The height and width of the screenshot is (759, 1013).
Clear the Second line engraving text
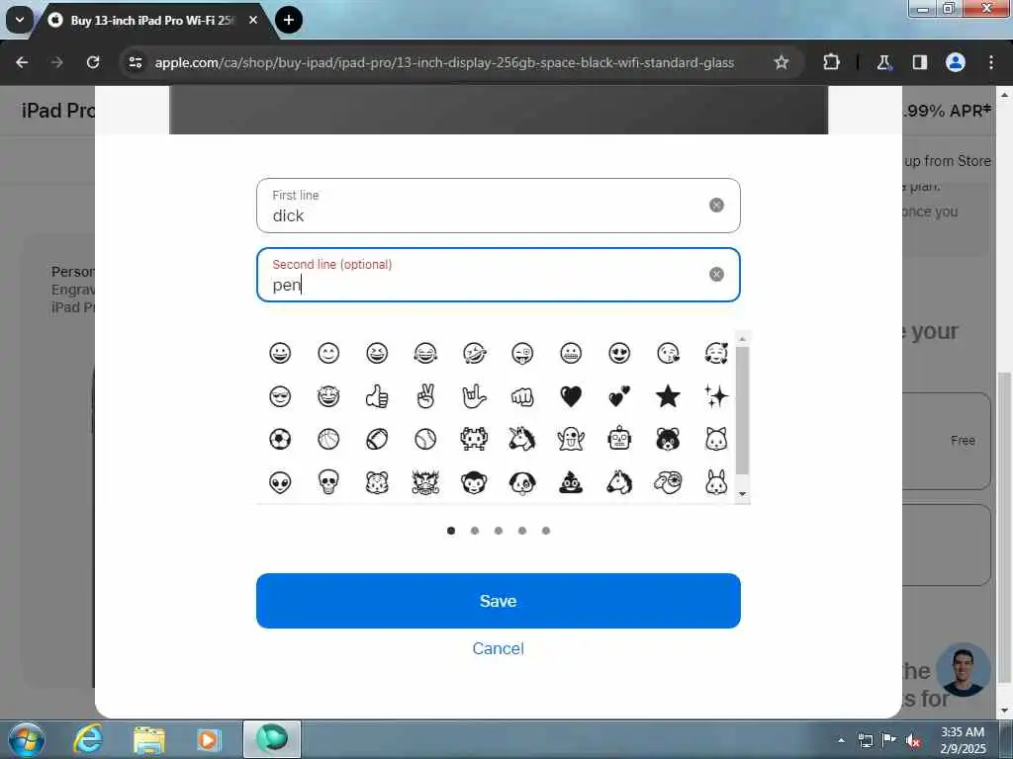(x=716, y=275)
